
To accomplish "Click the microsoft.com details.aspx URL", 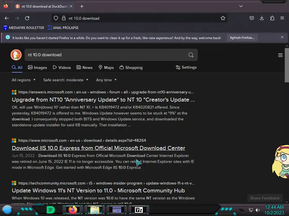I will (x=82, y=140).
